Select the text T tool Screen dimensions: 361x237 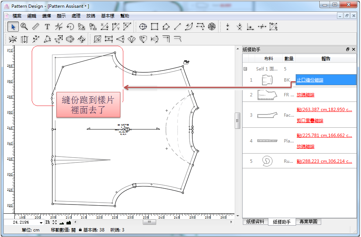pos(47,27)
